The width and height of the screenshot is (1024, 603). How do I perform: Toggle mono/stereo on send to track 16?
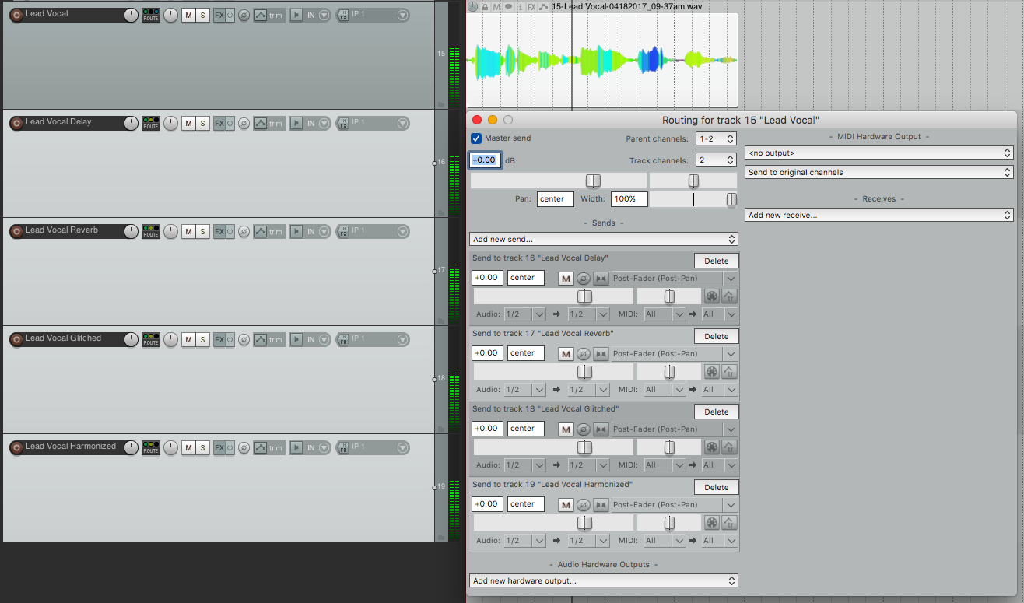click(601, 278)
